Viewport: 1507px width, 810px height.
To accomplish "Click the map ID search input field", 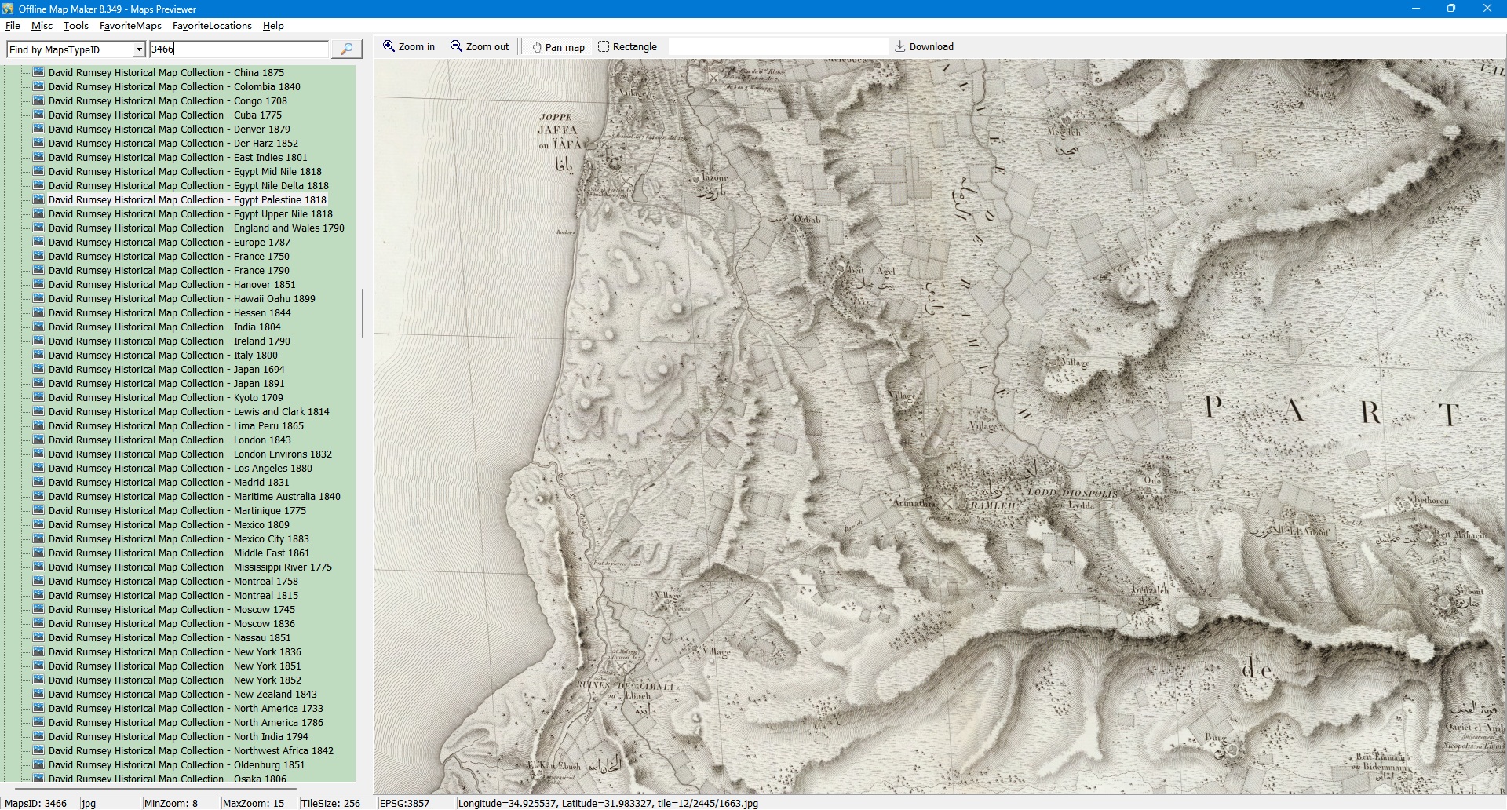I will pyautogui.click(x=239, y=49).
